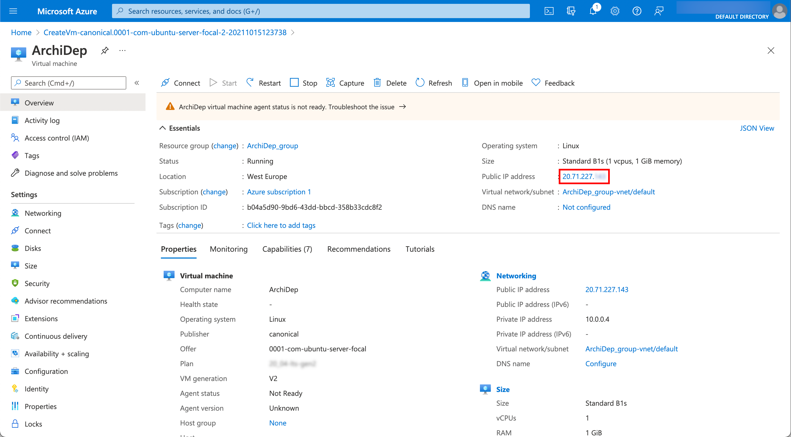Switch to the Monitoring tab
This screenshot has height=437, width=791.
coord(228,249)
